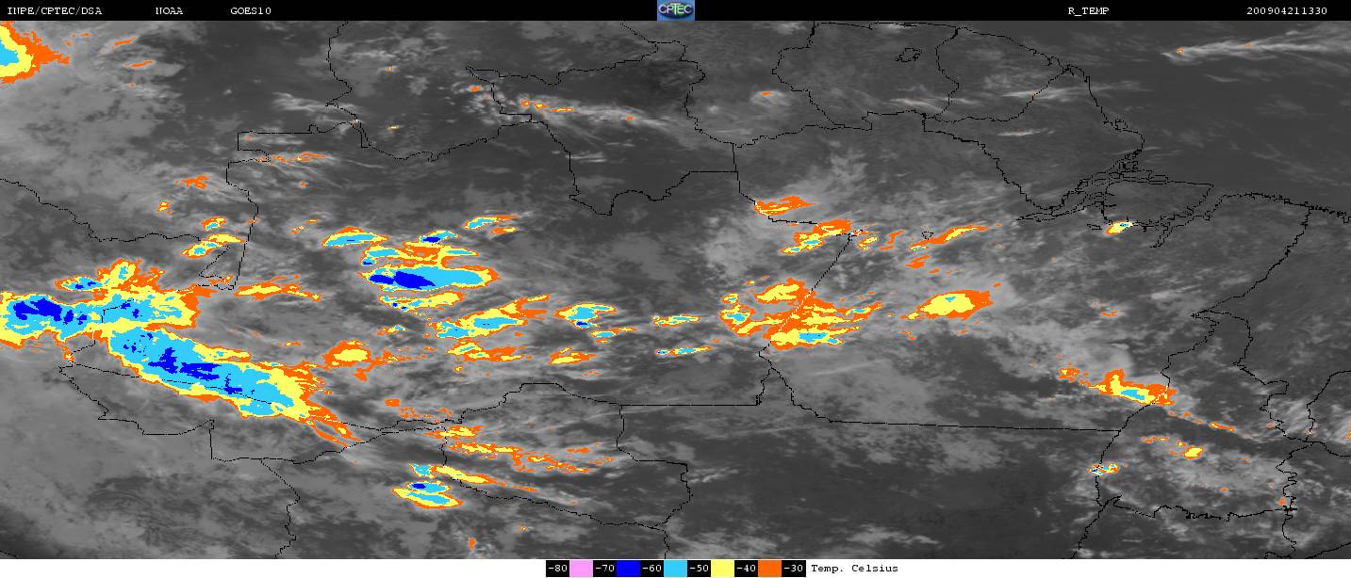
Task: Select the orange legend swatch after -40
Action: (x=769, y=569)
